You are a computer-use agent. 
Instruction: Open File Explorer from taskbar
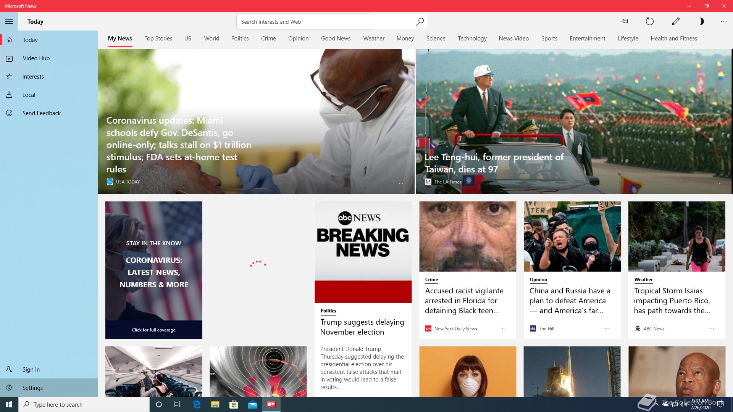[215, 404]
